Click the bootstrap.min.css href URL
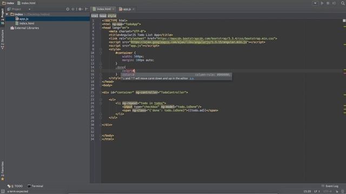Image resolution: width=346 pixels, height=194 pixels. (216, 38)
